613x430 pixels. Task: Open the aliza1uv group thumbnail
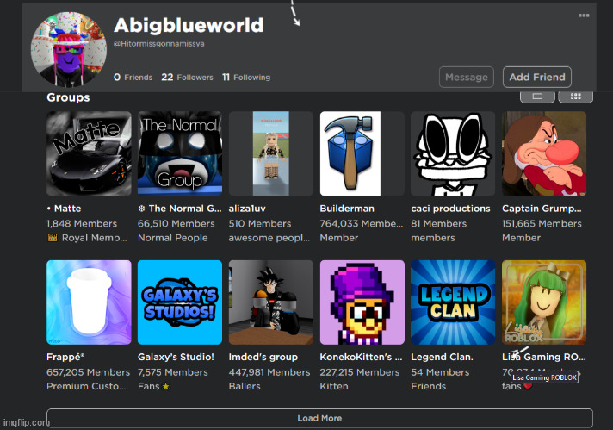coord(271,153)
